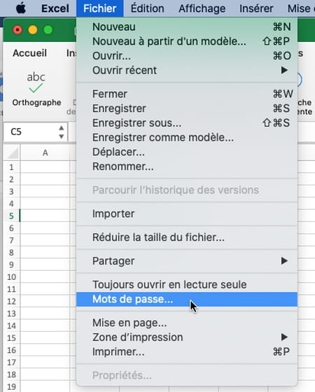The width and height of the screenshot is (315, 392).
Task: Select row 5 header
Action: point(11,216)
